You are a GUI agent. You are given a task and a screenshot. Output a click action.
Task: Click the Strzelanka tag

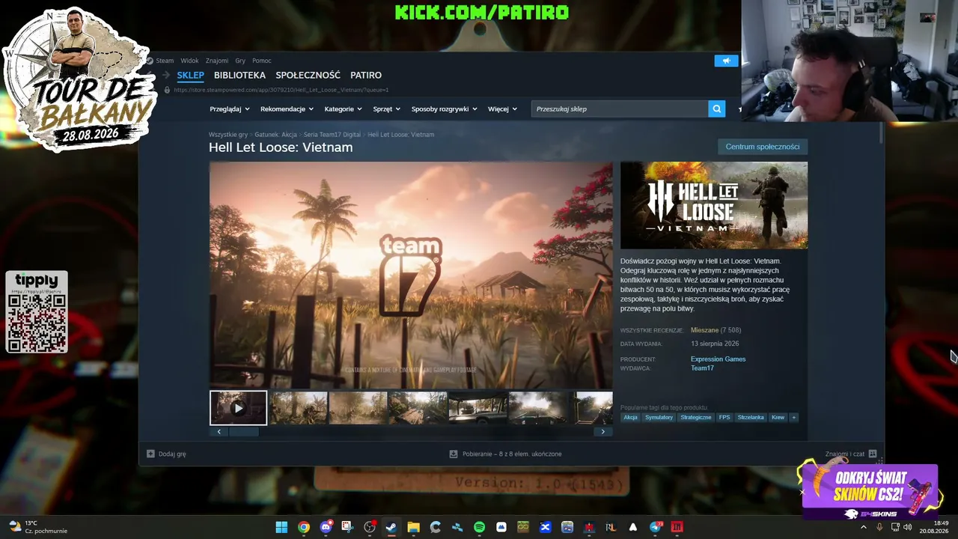[x=751, y=417]
